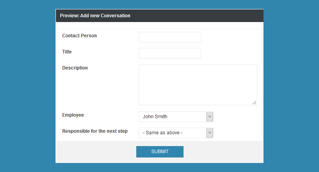Viewport: 319px width, 172px height.
Task: Click the Preview: Add new Conversation header
Action: click(95, 16)
